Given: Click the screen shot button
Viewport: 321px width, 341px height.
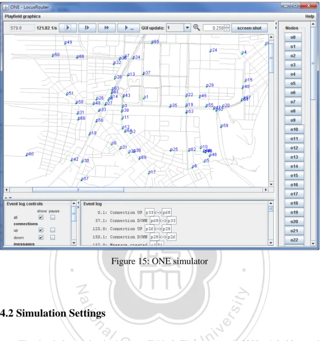Looking at the screenshot, I should (249, 28).
